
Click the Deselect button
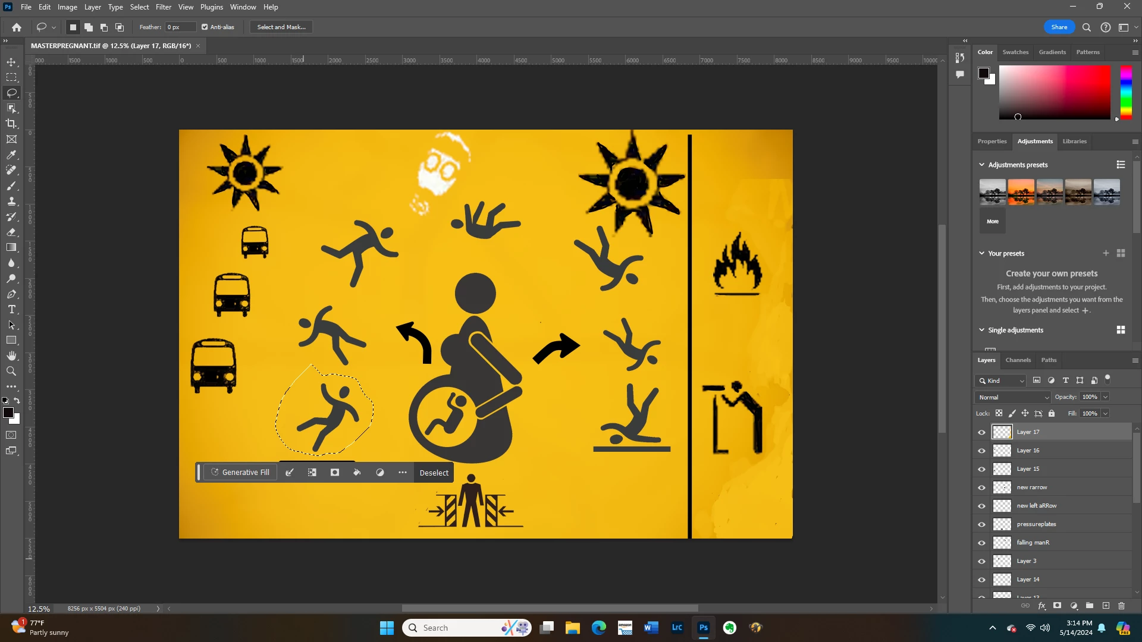pos(434,473)
